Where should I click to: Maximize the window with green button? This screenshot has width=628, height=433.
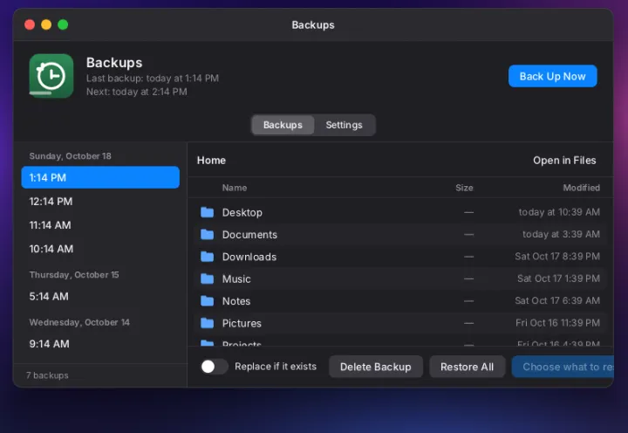63,24
